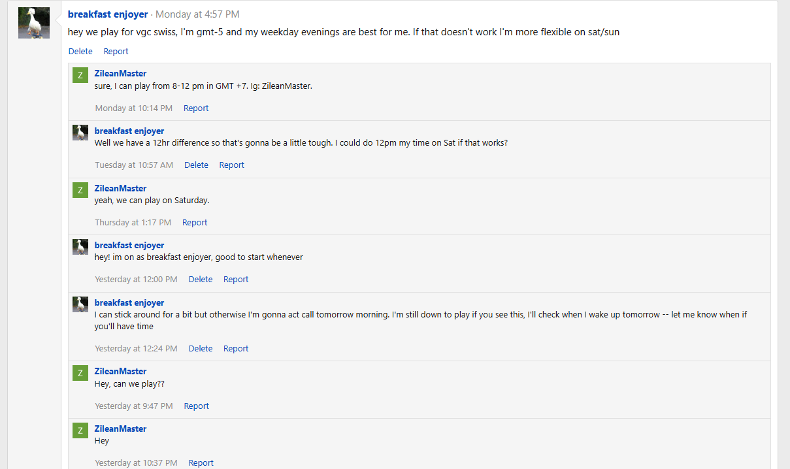
Task: Open ZileanMaster's green avatar on first reply
Action: (80, 75)
